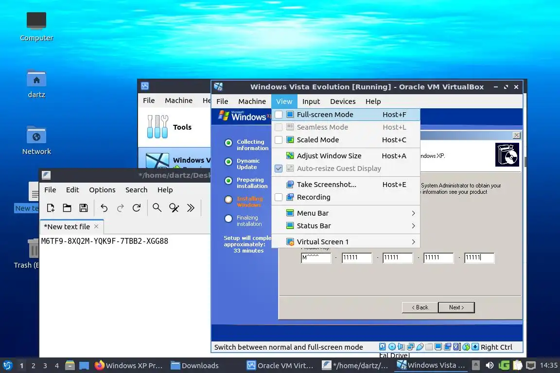Open the Input menu in VM window
The width and height of the screenshot is (560, 373).
click(x=311, y=102)
